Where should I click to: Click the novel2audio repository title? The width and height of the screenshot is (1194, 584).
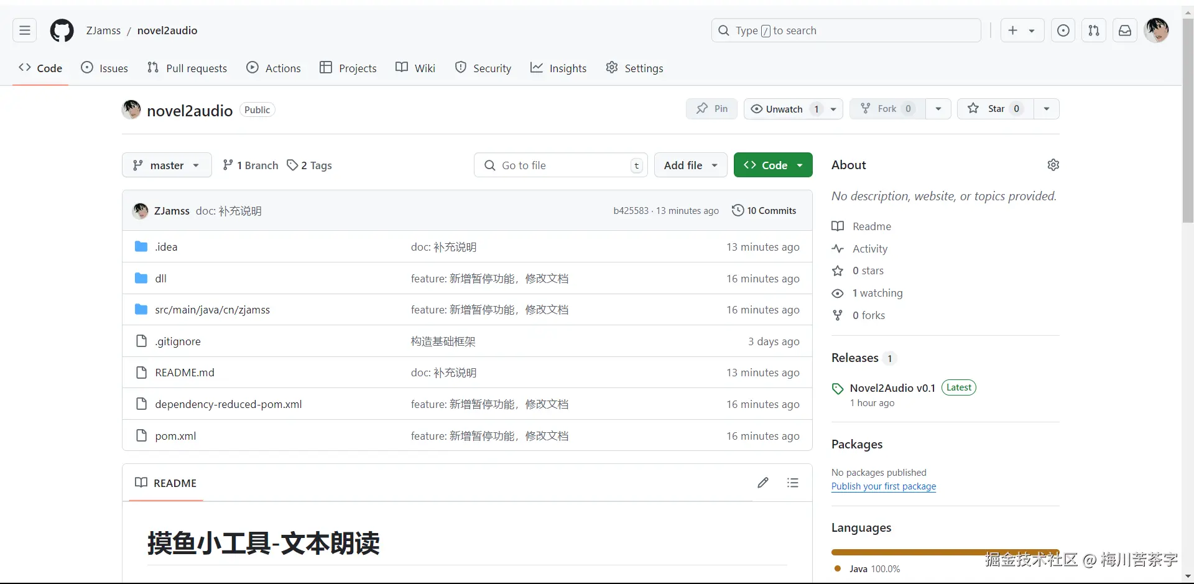pos(190,111)
